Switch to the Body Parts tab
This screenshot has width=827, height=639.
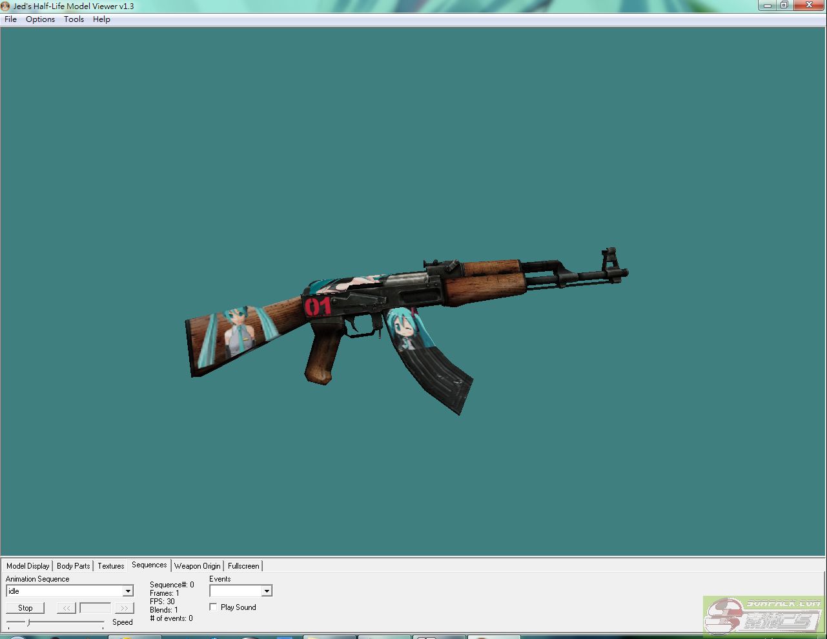(x=73, y=566)
